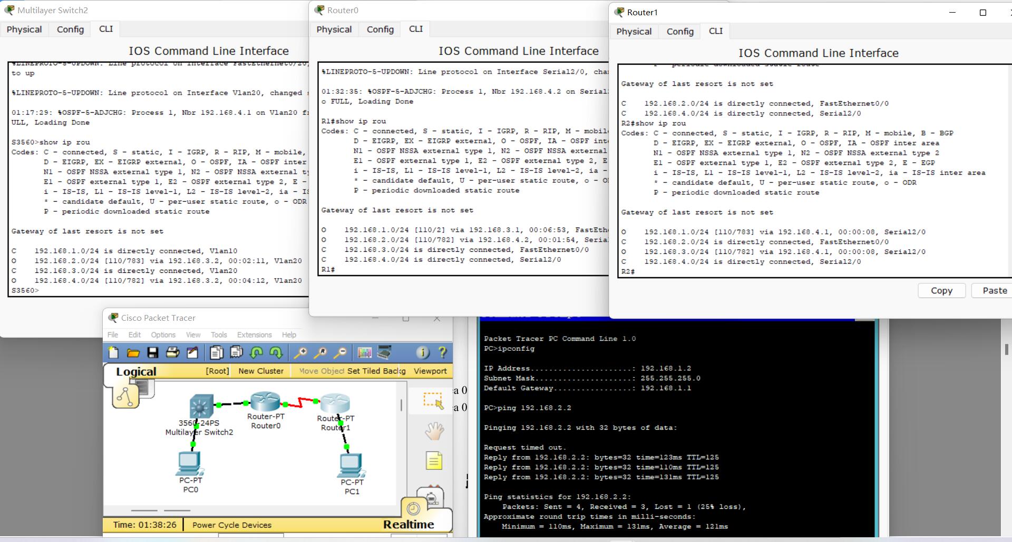Open the Extensions menu in Packet Tracer

click(x=254, y=334)
